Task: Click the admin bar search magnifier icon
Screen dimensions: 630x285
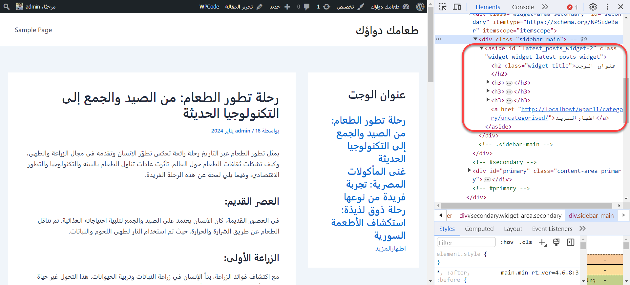Action: click(7, 7)
